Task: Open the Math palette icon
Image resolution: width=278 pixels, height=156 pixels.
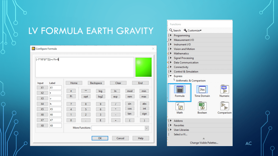Action: [x=179, y=106]
